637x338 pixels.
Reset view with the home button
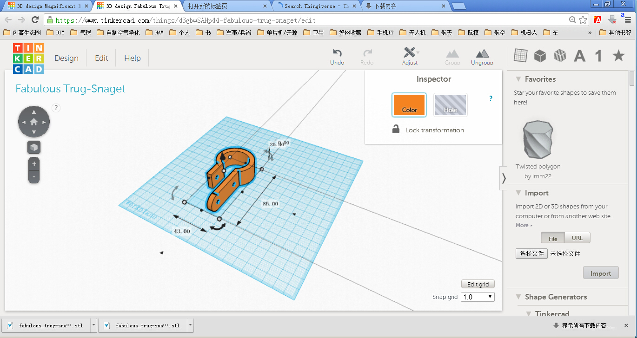(34, 122)
